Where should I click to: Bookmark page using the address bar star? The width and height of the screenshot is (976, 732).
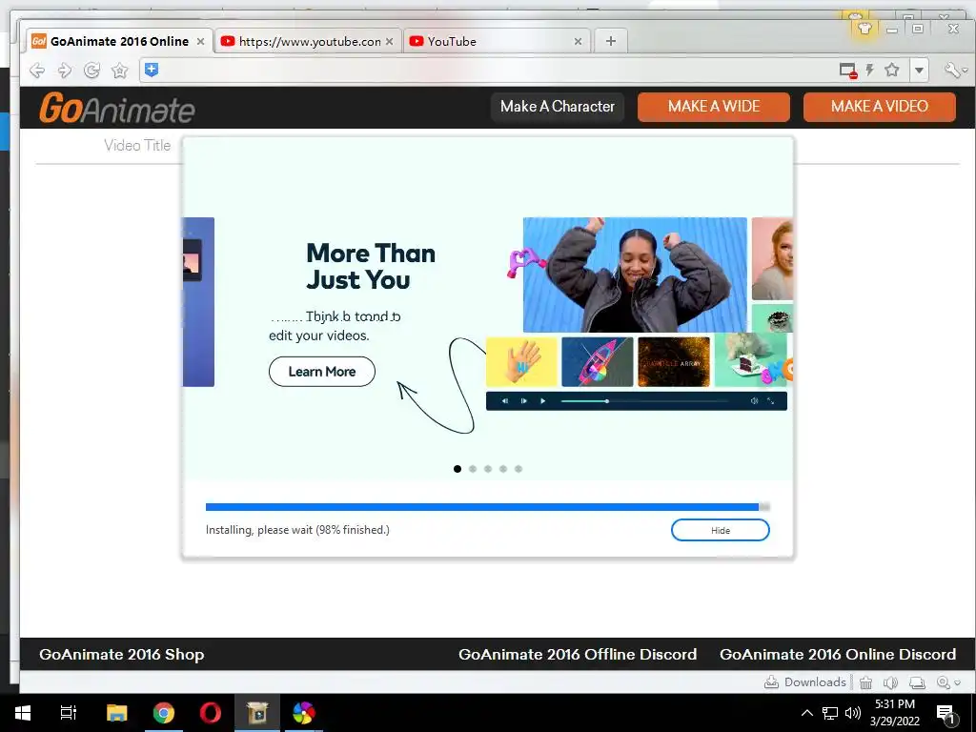892,70
